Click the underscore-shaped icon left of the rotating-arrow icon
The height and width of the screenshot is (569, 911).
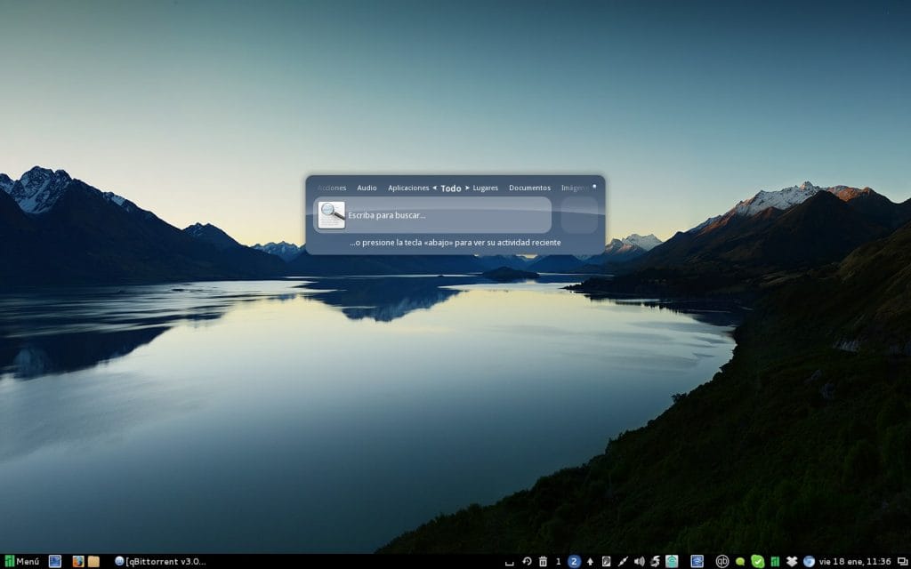510,563
